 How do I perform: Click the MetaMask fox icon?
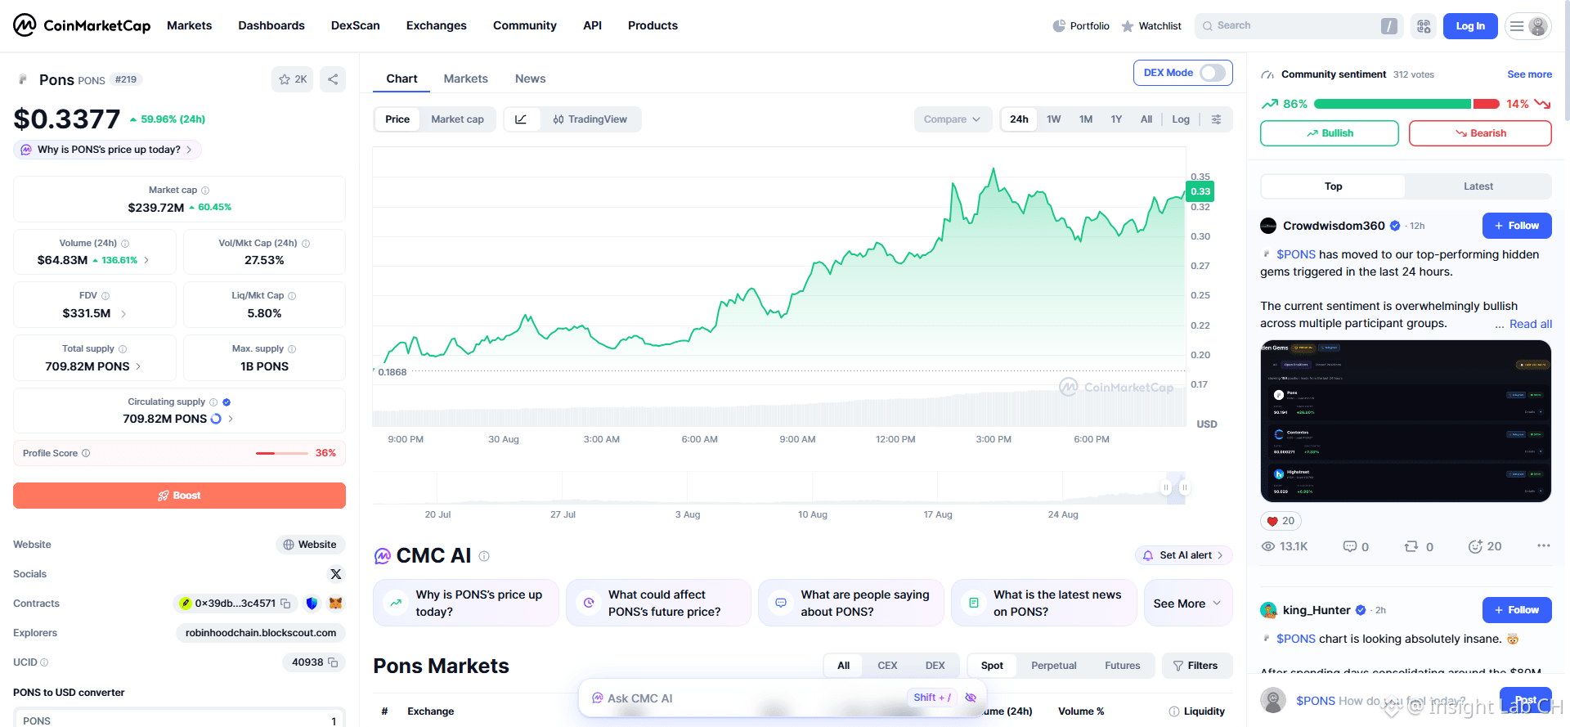tap(335, 604)
